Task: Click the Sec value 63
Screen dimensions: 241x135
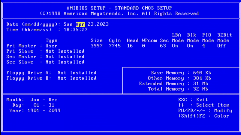Action: click(163, 46)
